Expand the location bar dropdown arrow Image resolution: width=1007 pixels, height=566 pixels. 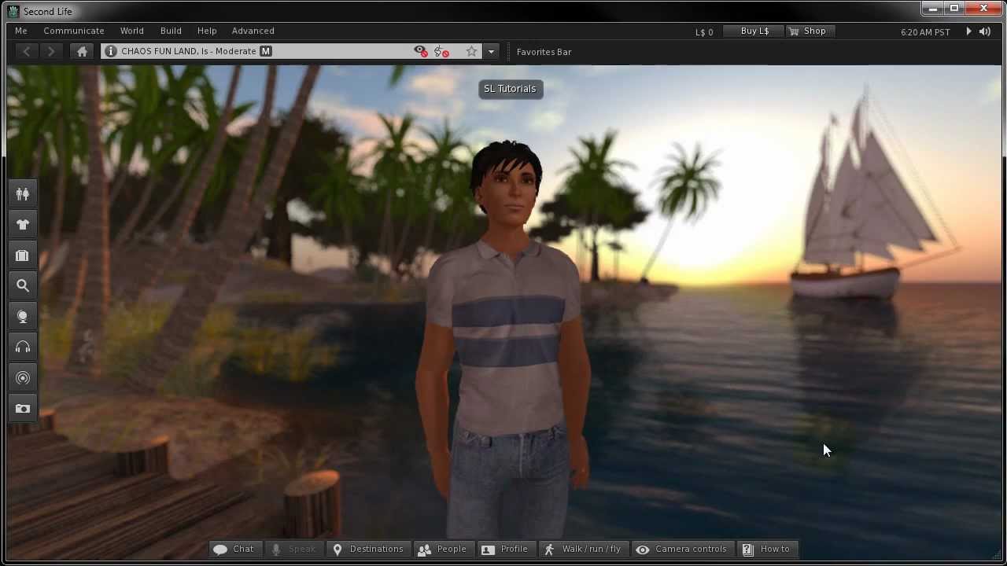tap(491, 51)
